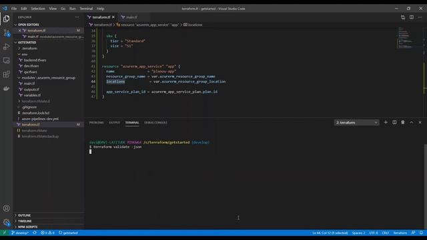
Task: Open editor more actions menu
Action: point(420,17)
